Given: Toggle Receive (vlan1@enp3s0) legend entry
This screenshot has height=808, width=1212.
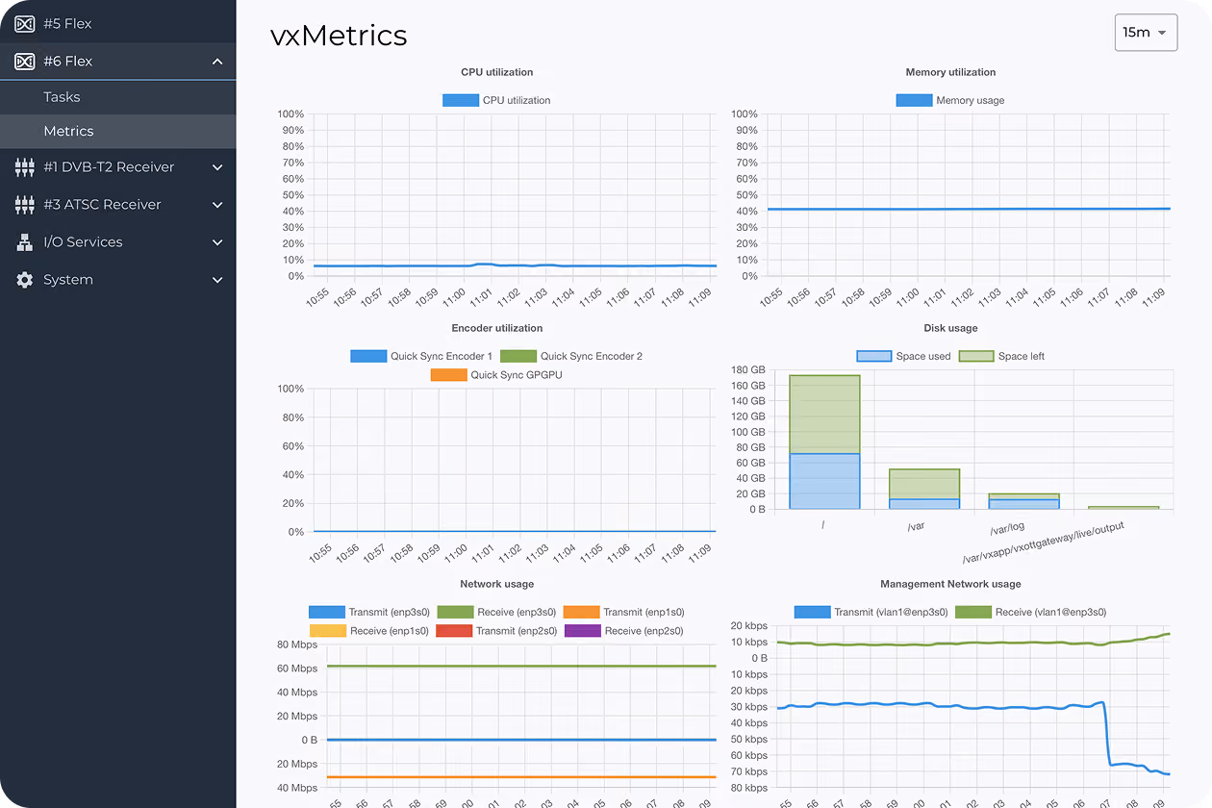Looking at the screenshot, I should (1031, 612).
